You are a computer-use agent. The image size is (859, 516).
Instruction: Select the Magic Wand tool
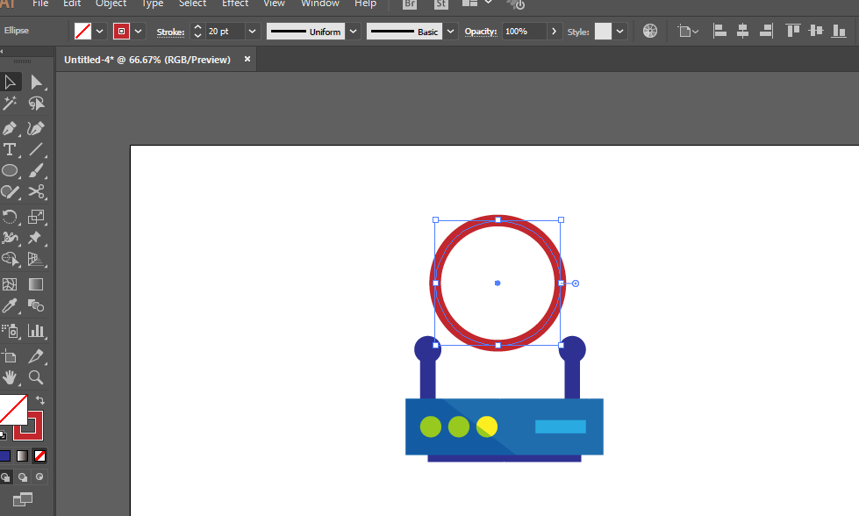click(10, 104)
